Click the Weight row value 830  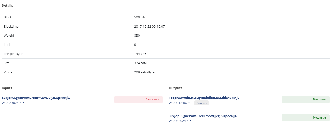point(137,36)
